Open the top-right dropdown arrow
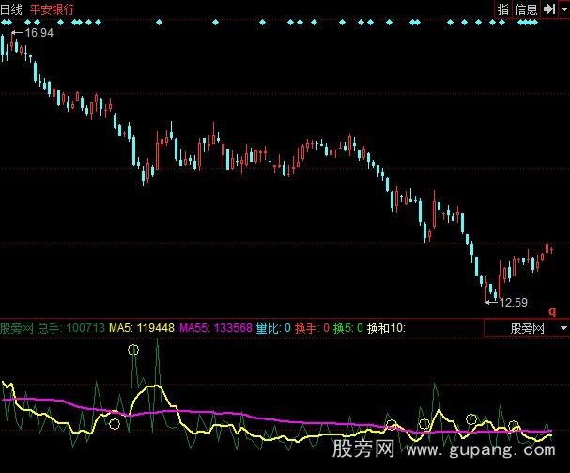 coord(564,9)
